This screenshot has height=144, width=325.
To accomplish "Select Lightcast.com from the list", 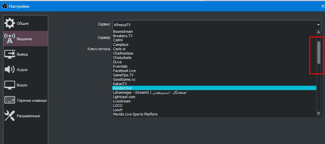I will [214, 97].
